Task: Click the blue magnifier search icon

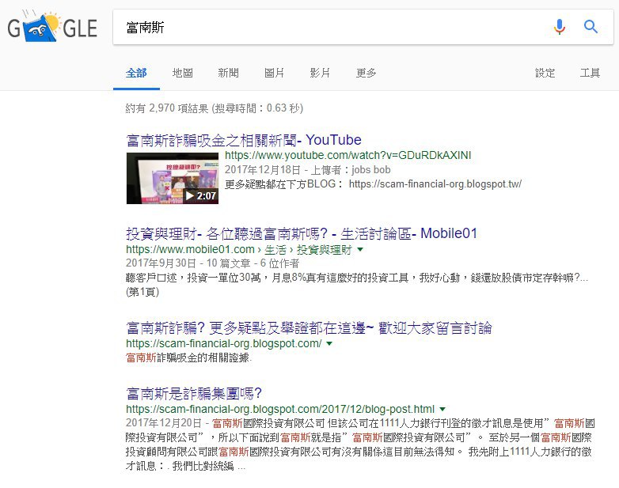Action: pos(591,27)
